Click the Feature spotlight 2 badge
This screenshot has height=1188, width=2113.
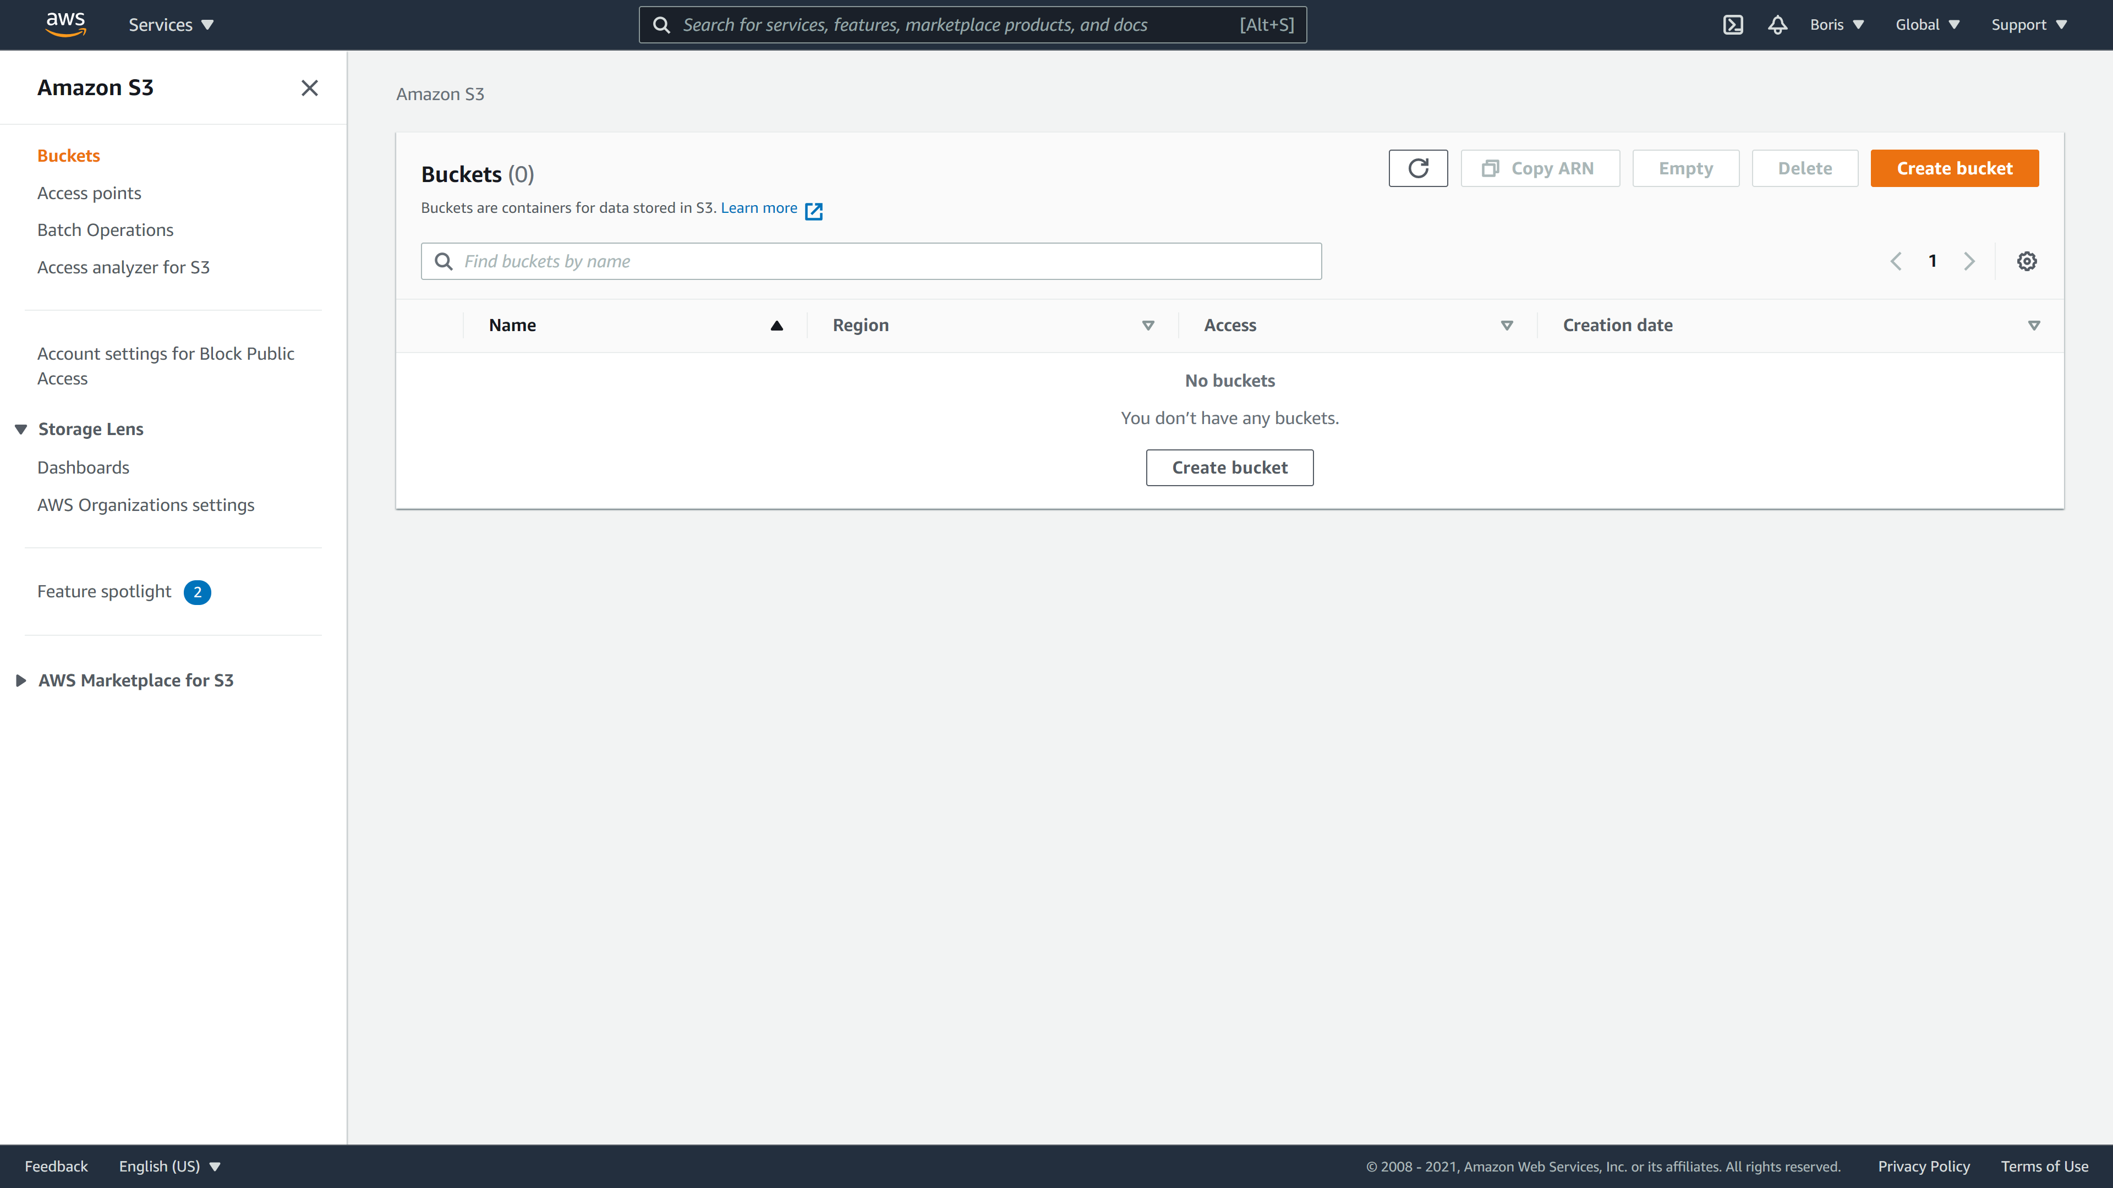(x=197, y=592)
